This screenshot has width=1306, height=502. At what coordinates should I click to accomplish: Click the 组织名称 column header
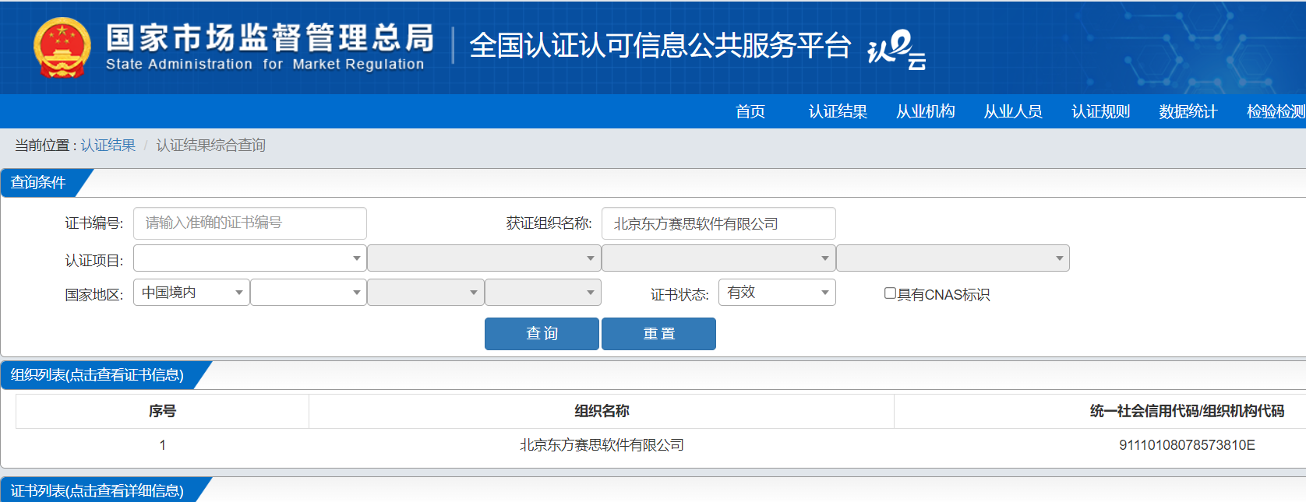[x=602, y=411]
